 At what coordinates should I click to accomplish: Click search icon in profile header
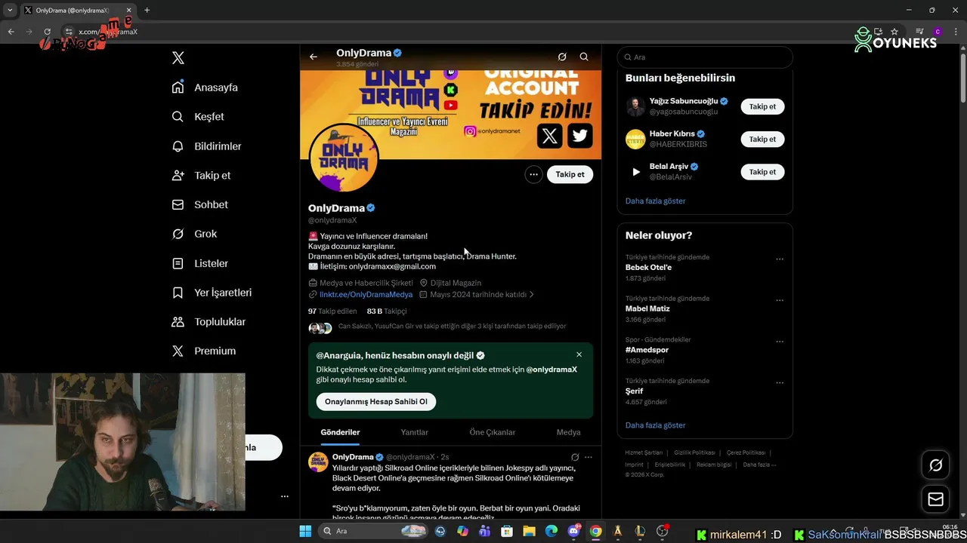click(584, 57)
